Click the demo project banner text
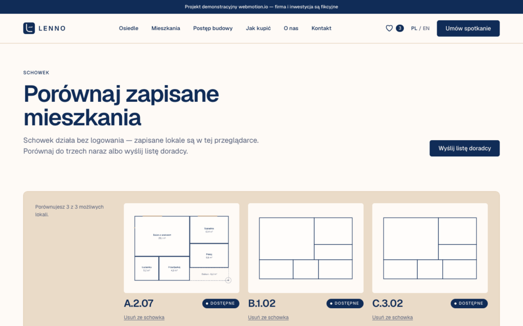523x326 pixels. tap(261, 7)
